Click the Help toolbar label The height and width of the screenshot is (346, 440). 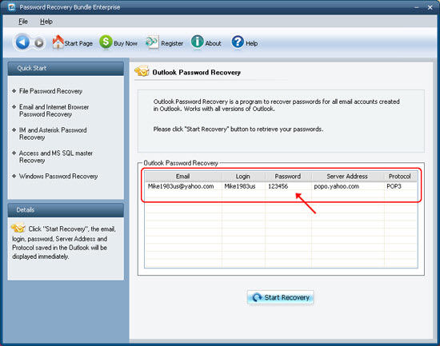point(251,43)
